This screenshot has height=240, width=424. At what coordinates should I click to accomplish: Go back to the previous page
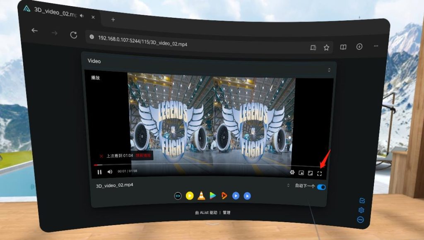point(34,31)
